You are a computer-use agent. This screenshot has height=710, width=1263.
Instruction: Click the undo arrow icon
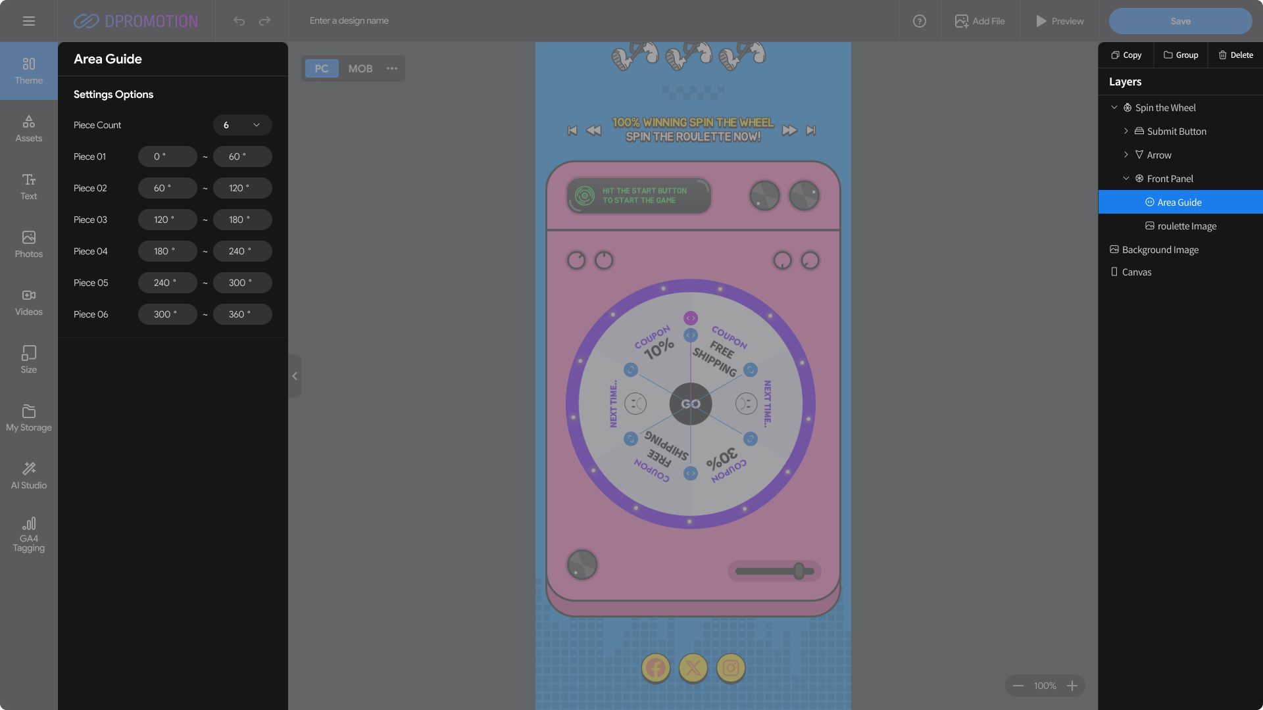(x=239, y=21)
